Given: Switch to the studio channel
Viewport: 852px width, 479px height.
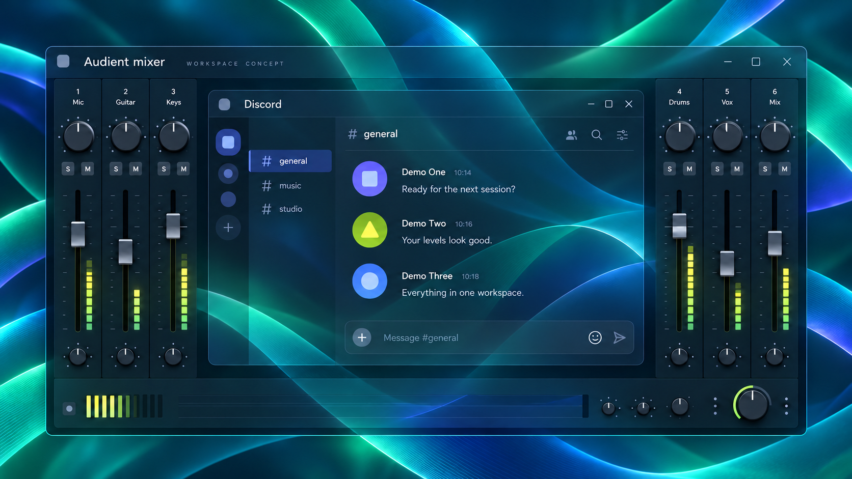Looking at the screenshot, I should click(290, 209).
